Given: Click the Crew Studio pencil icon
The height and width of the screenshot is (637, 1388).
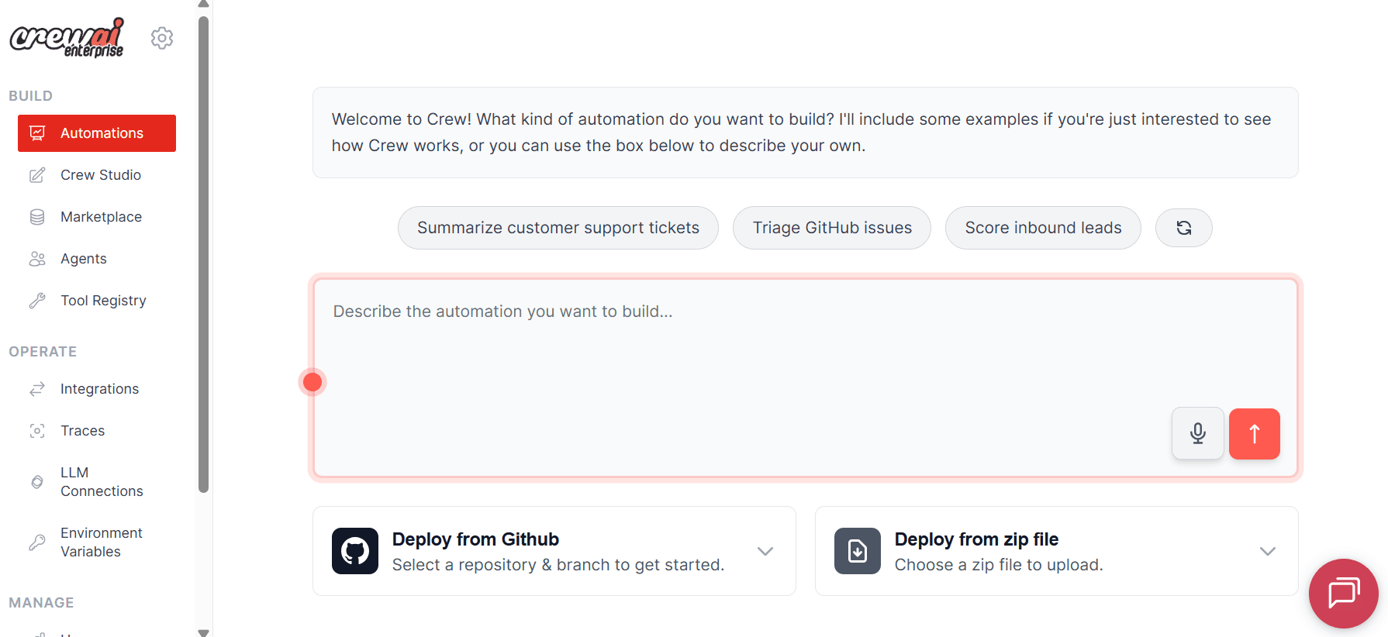Looking at the screenshot, I should click(x=37, y=175).
